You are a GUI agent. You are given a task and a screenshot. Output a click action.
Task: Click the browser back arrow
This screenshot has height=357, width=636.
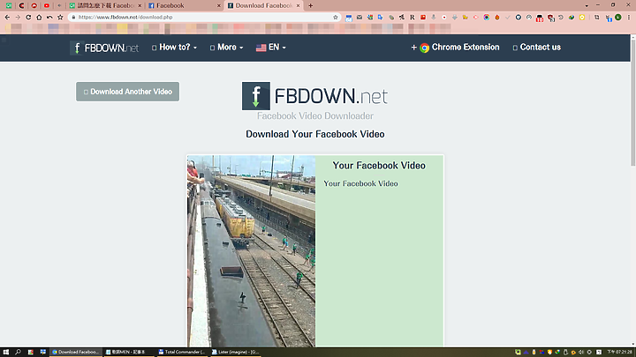pyautogui.click(x=7, y=17)
